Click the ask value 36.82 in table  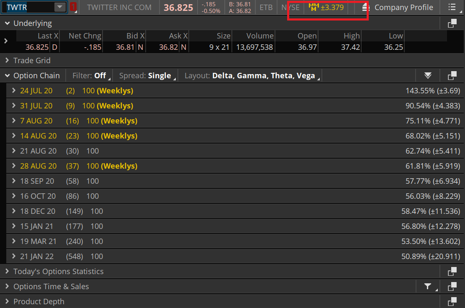(168, 47)
